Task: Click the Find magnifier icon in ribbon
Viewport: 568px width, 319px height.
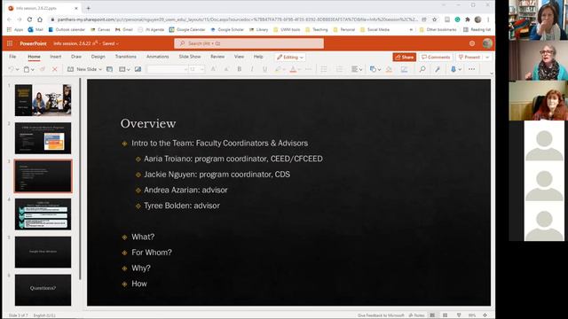Action: pos(422,69)
